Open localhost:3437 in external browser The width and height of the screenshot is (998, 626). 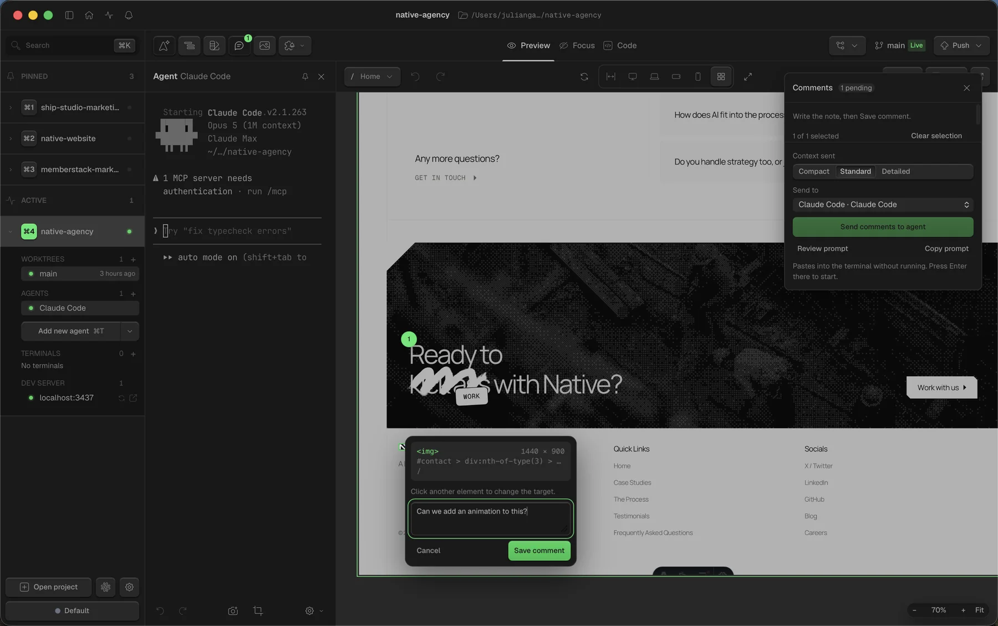[133, 398]
